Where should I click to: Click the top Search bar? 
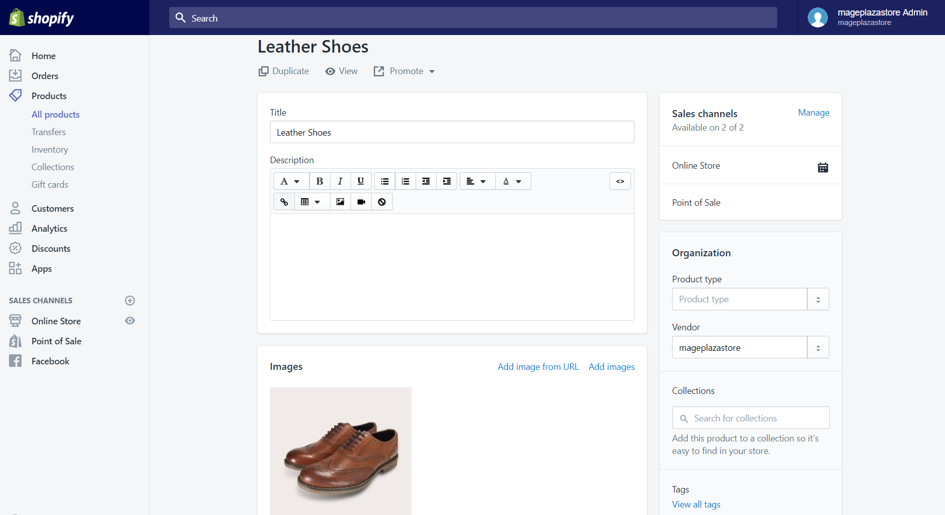click(473, 18)
